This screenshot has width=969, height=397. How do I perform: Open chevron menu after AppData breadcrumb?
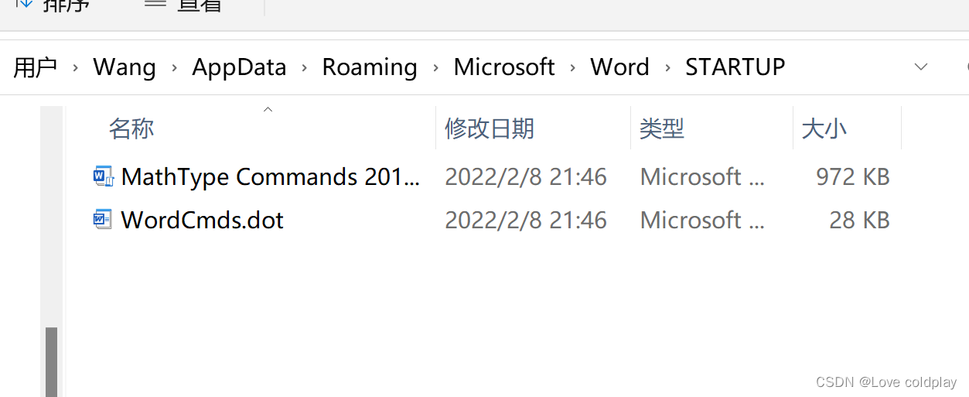[x=304, y=68]
